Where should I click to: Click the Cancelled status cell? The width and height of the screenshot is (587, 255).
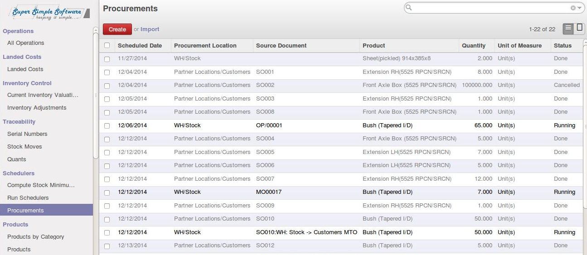pyautogui.click(x=567, y=85)
